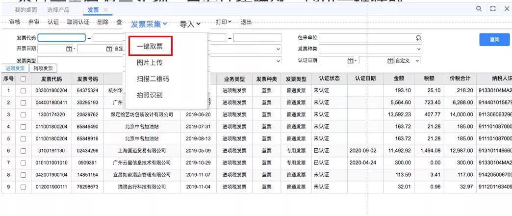Switch to the 销项发票 tab
The width and height of the screenshot is (512, 216).
[44, 69]
